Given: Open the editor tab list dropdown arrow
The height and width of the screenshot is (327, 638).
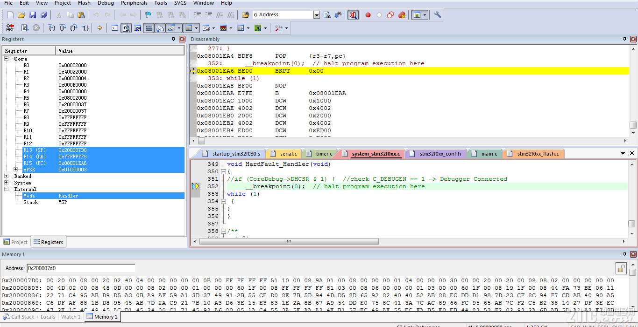Looking at the screenshot, I should click(x=623, y=153).
